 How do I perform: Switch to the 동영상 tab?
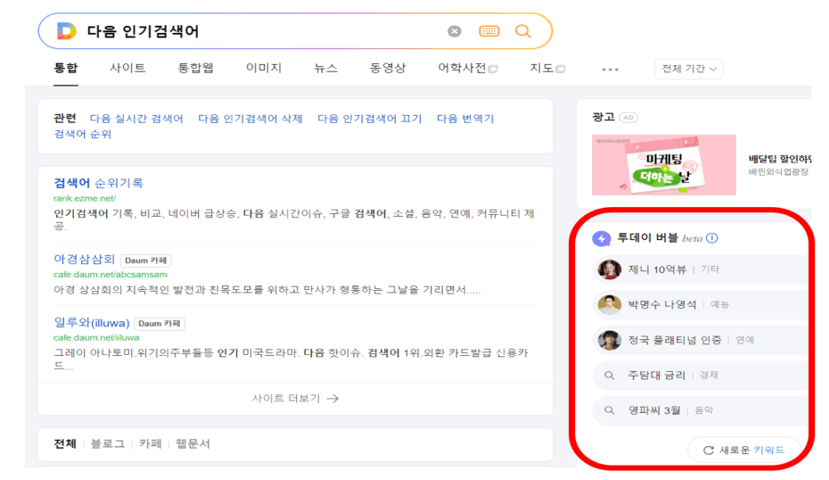click(x=388, y=69)
